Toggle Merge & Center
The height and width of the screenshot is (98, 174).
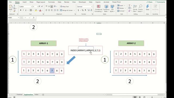pos(66,10)
